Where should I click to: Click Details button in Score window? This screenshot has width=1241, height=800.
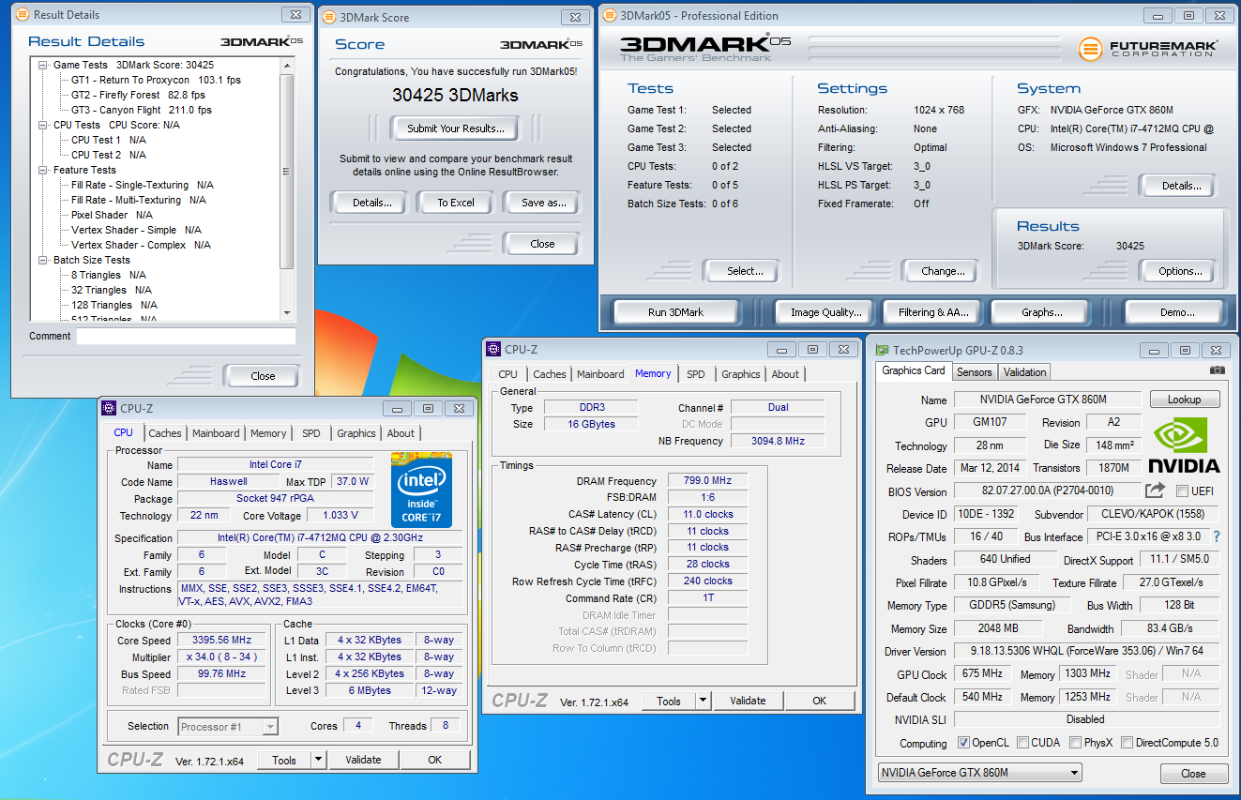coord(368,203)
